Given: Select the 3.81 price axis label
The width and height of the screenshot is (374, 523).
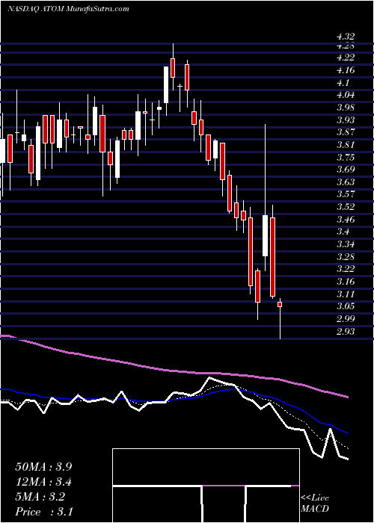Looking at the screenshot, I should pyautogui.click(x=346, y=145).
